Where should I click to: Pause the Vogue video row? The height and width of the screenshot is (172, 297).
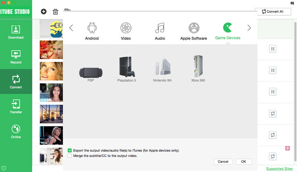coord(272,92)
